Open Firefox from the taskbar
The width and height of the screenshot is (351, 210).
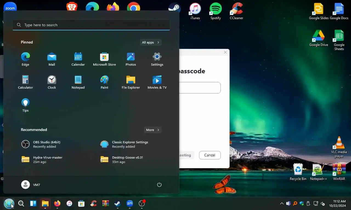pyautogui.click(x=57, y=203)
